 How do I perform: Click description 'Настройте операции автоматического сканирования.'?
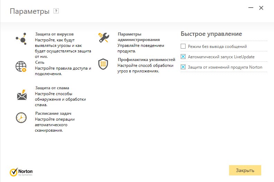coord(55,125)
